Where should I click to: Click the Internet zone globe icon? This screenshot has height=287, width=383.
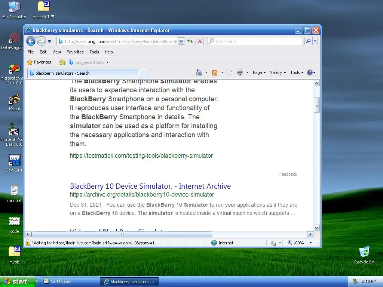(x=214, y=243)
